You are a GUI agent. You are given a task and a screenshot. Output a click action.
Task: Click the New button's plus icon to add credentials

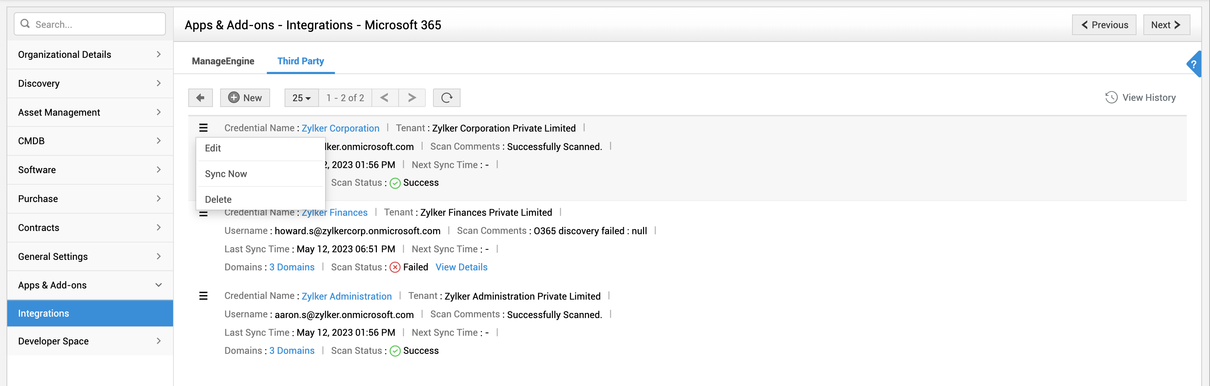tap(234, 98)
